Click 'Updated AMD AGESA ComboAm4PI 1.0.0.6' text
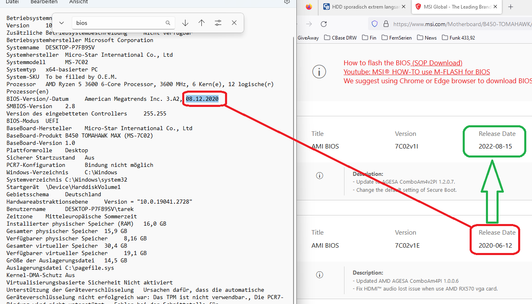 pyautogui.click(x=406, y=281)
